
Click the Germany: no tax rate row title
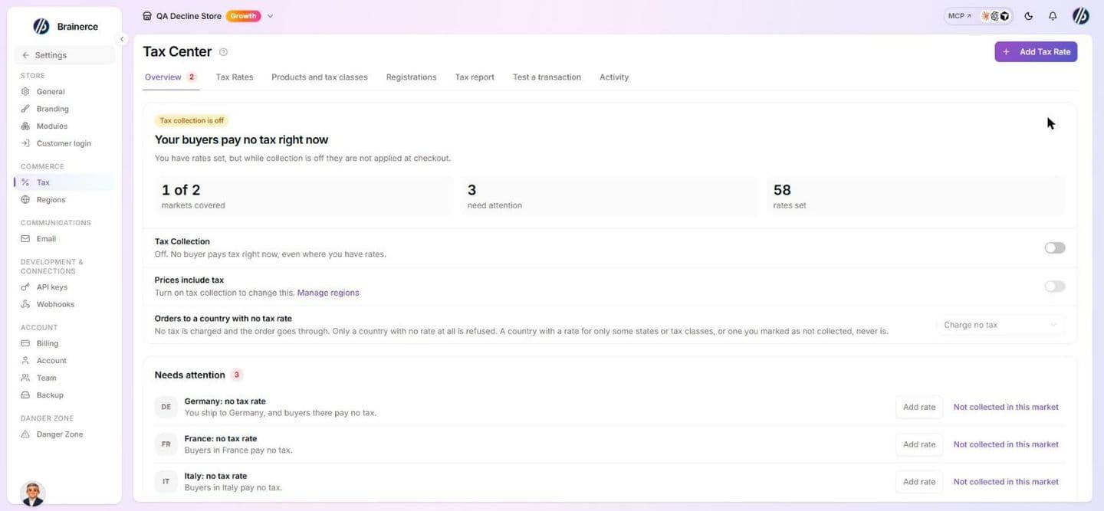(x=225, y=401)
